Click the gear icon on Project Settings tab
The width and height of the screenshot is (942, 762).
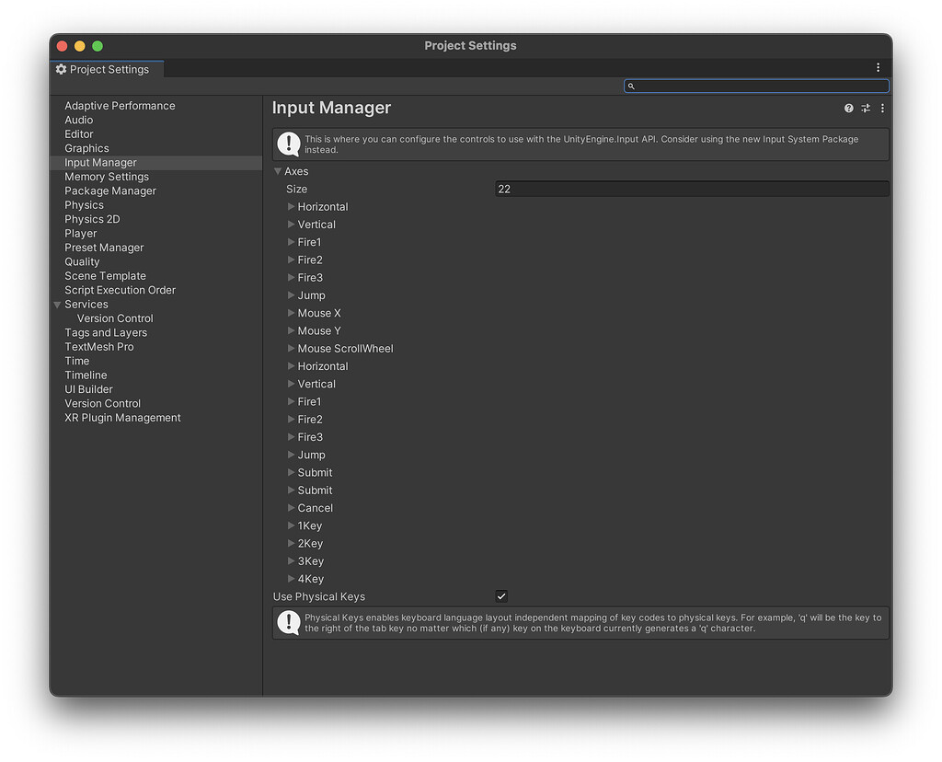click(x=60, y=69)
